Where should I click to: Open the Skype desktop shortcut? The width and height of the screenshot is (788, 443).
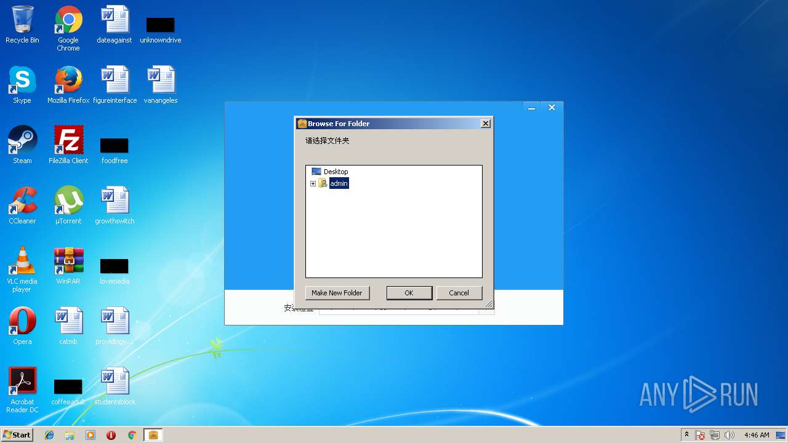(22, 85)
